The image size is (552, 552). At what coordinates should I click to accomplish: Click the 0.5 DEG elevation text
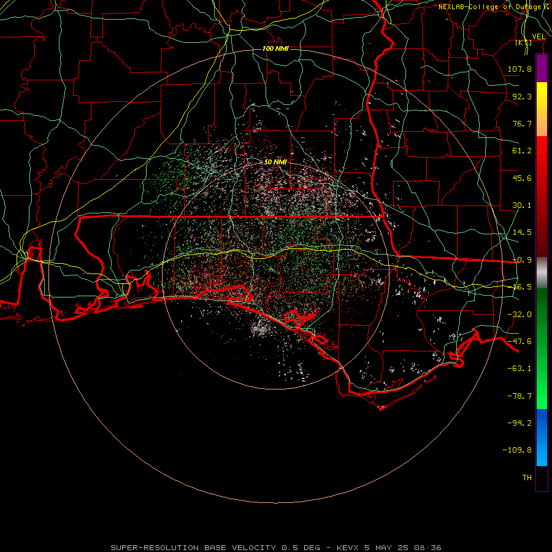[x=301, y=548]
